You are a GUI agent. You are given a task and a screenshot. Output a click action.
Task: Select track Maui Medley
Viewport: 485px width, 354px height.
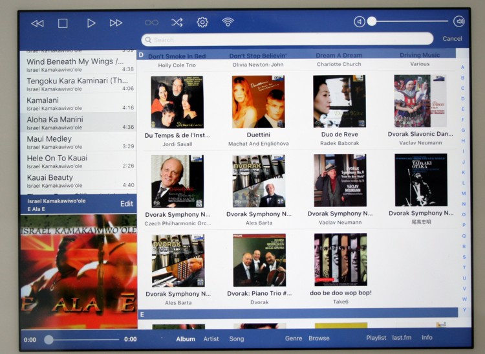tap(78, 142)
